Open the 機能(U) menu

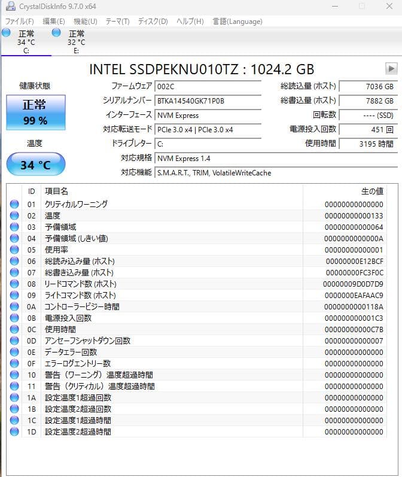(85, 22)
